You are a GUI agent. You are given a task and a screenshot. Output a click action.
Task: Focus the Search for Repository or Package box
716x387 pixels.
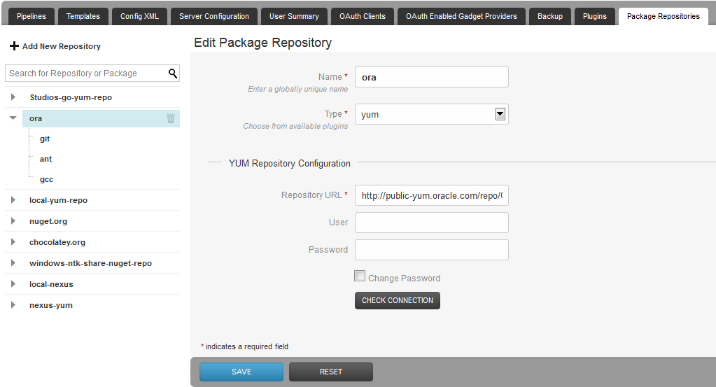point(87,73)
